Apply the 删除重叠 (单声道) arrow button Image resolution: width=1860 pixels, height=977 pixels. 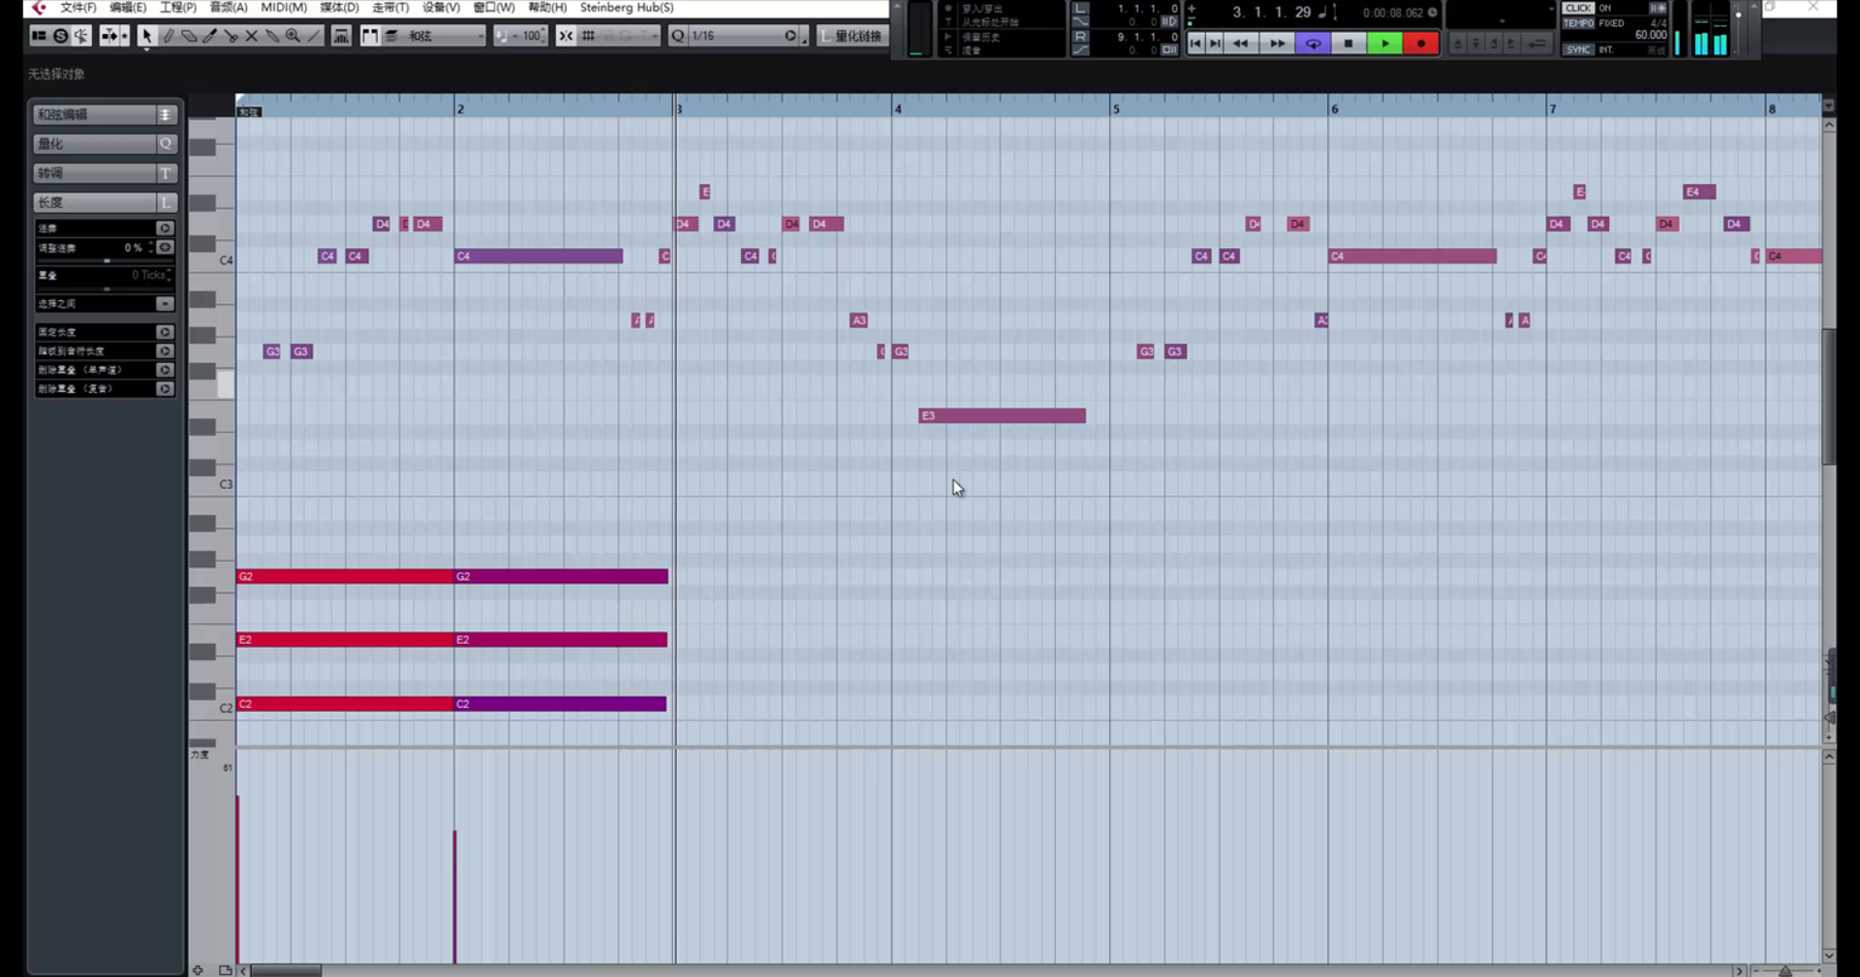[x=165, y=370]
